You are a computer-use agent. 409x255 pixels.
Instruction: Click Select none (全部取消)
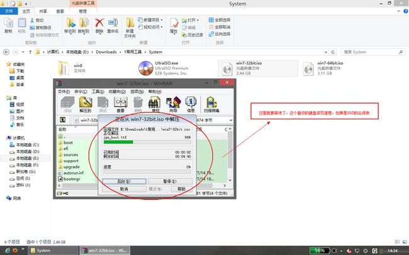pyautogui.click(x=220, y=27)
